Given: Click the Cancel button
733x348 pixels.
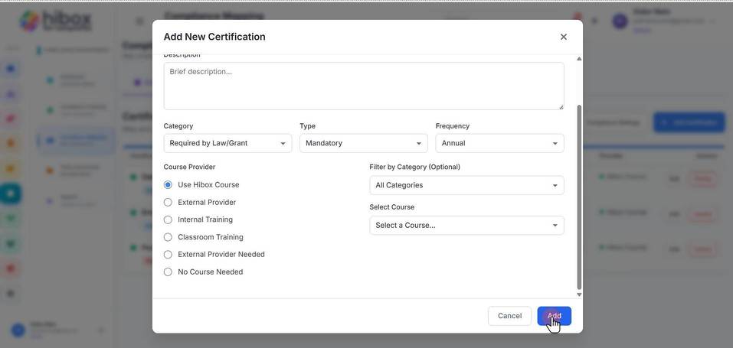Looking at the screenshot, I should click(x=509, y=316).
